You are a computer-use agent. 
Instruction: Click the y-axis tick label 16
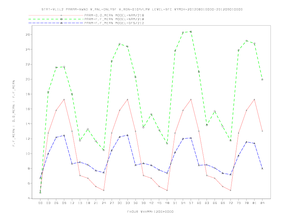pyautogui.click(x=28, y=109)
